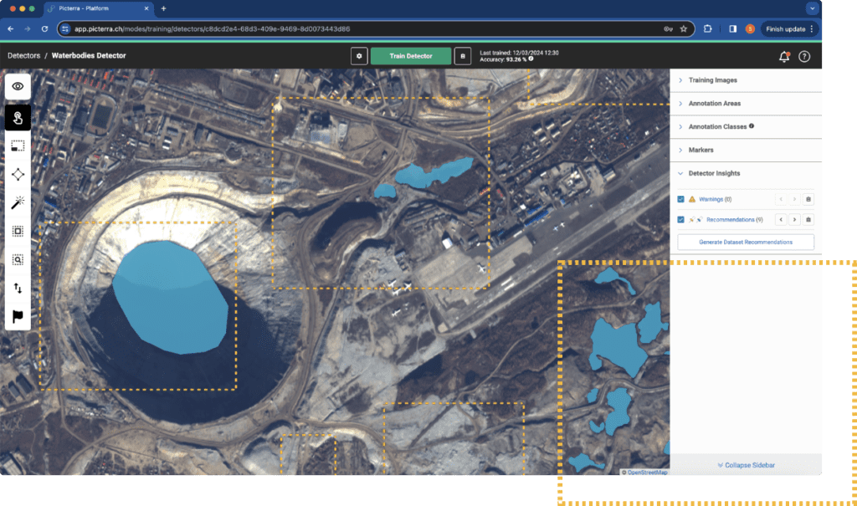Toggle layer visibility eye icon

pyautogui.click(x=18, y=86)
